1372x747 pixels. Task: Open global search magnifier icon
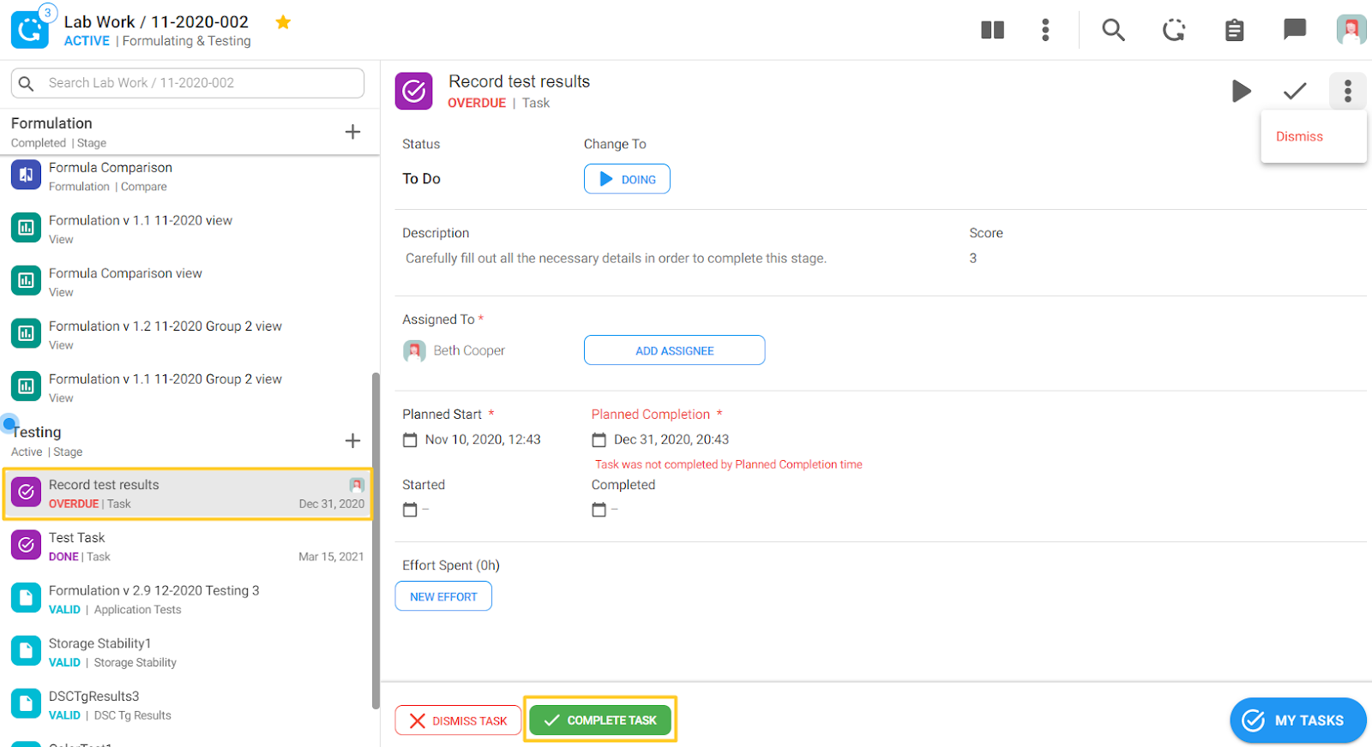1113,30
